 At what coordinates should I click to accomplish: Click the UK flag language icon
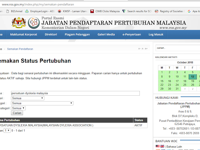click(162, 146)
